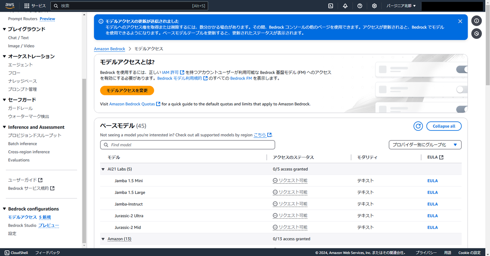490x256 pixels.
Task: Click the clock icon below info panel
Action: coord(477,34)
